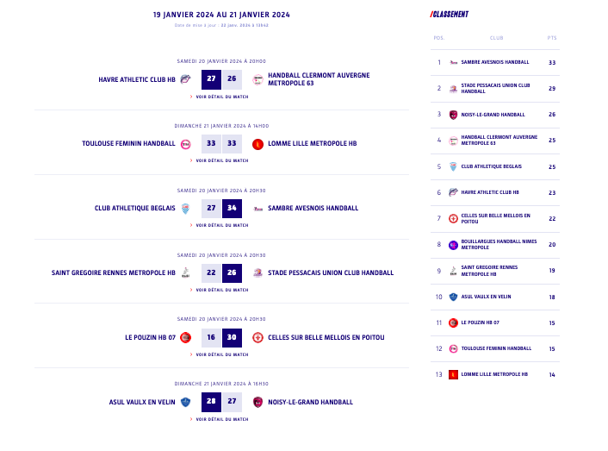Click Toulouse Feminin Handball team logo
Viewport: 608px width, 451px height.
point(185,144)
